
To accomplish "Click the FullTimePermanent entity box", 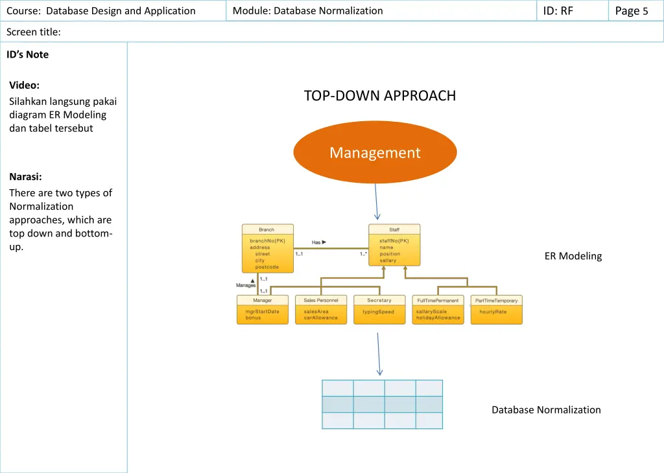I will pyautogui.click(x=438, y=310).
